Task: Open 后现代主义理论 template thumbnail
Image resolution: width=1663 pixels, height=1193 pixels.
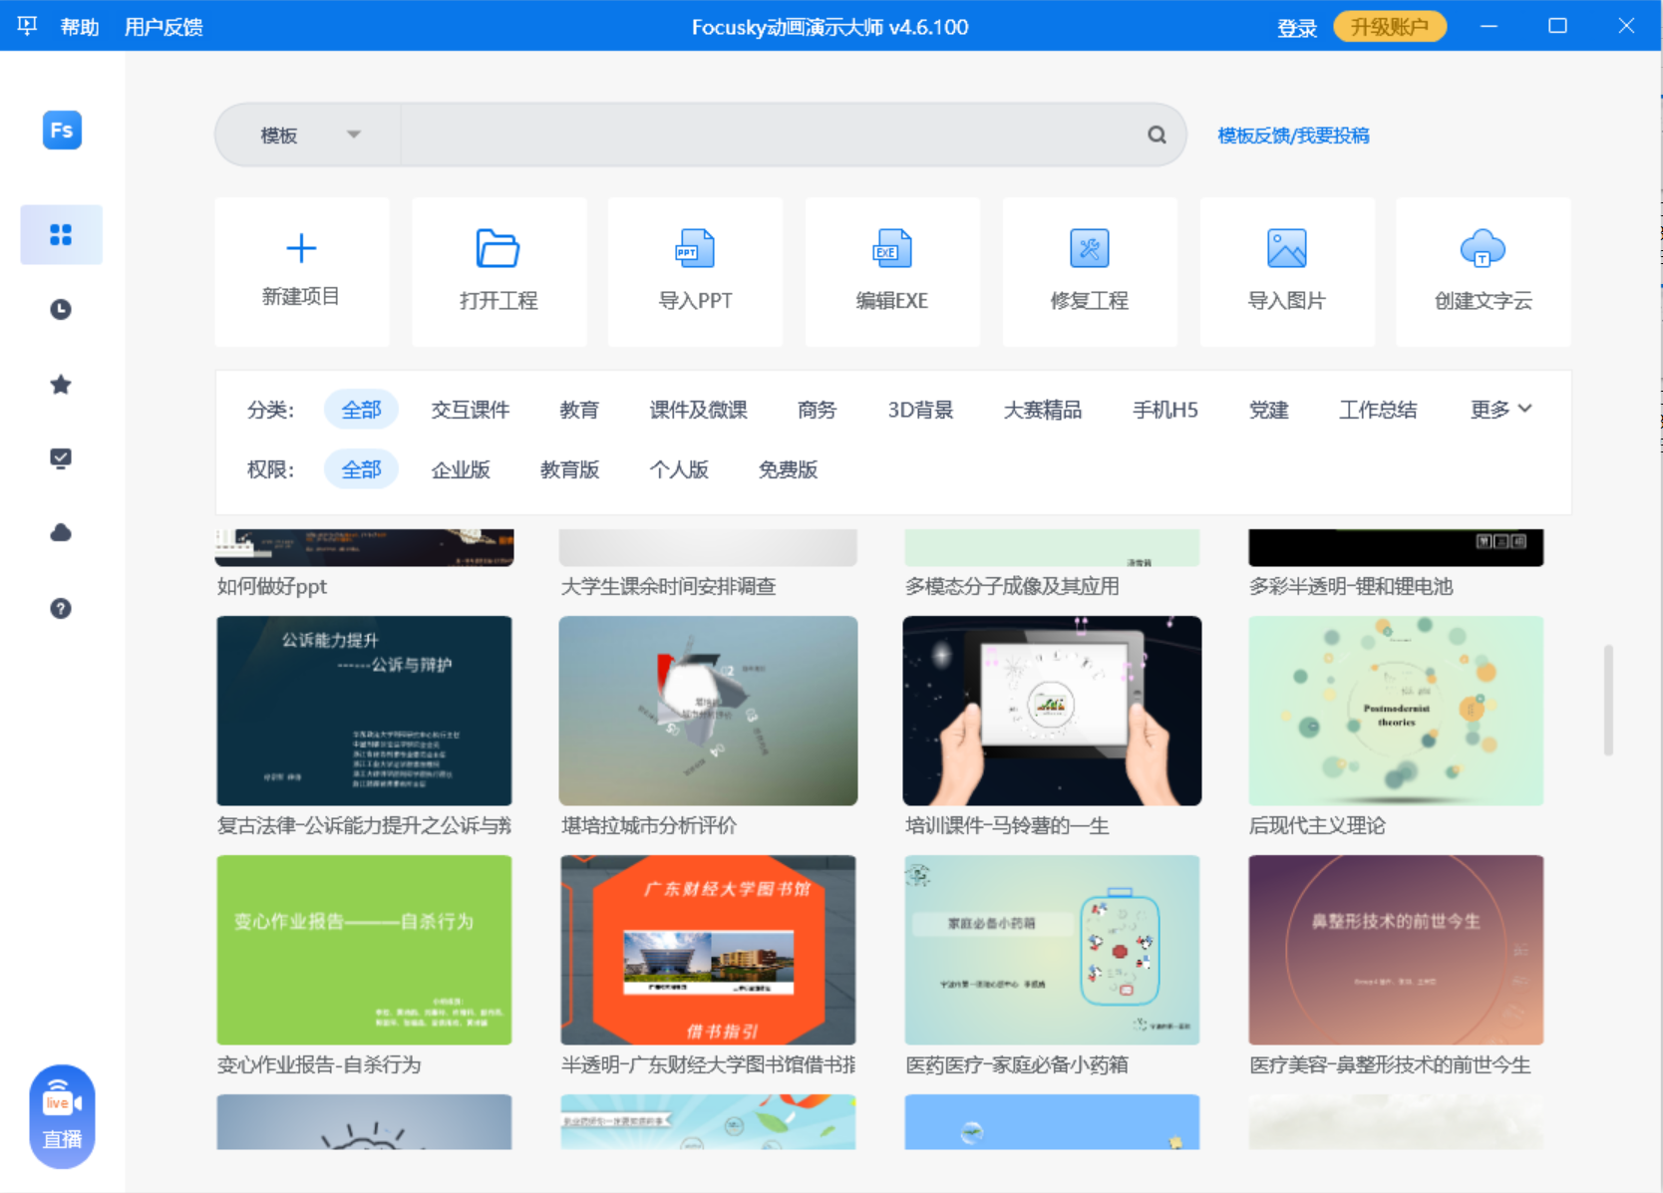Action: pos(1396,711)
